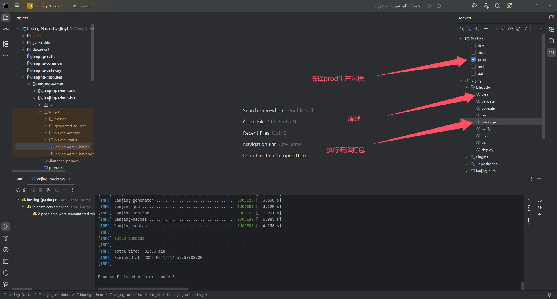The height and width of the screenshot is (299, 557).
Task: Collapse the Lifecycle node in Maven
Action: click(x=467, y=87)
